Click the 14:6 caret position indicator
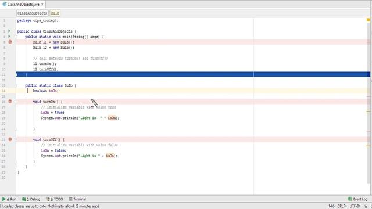The height and width of the screenshot is (209, 372). pos(331,206)
